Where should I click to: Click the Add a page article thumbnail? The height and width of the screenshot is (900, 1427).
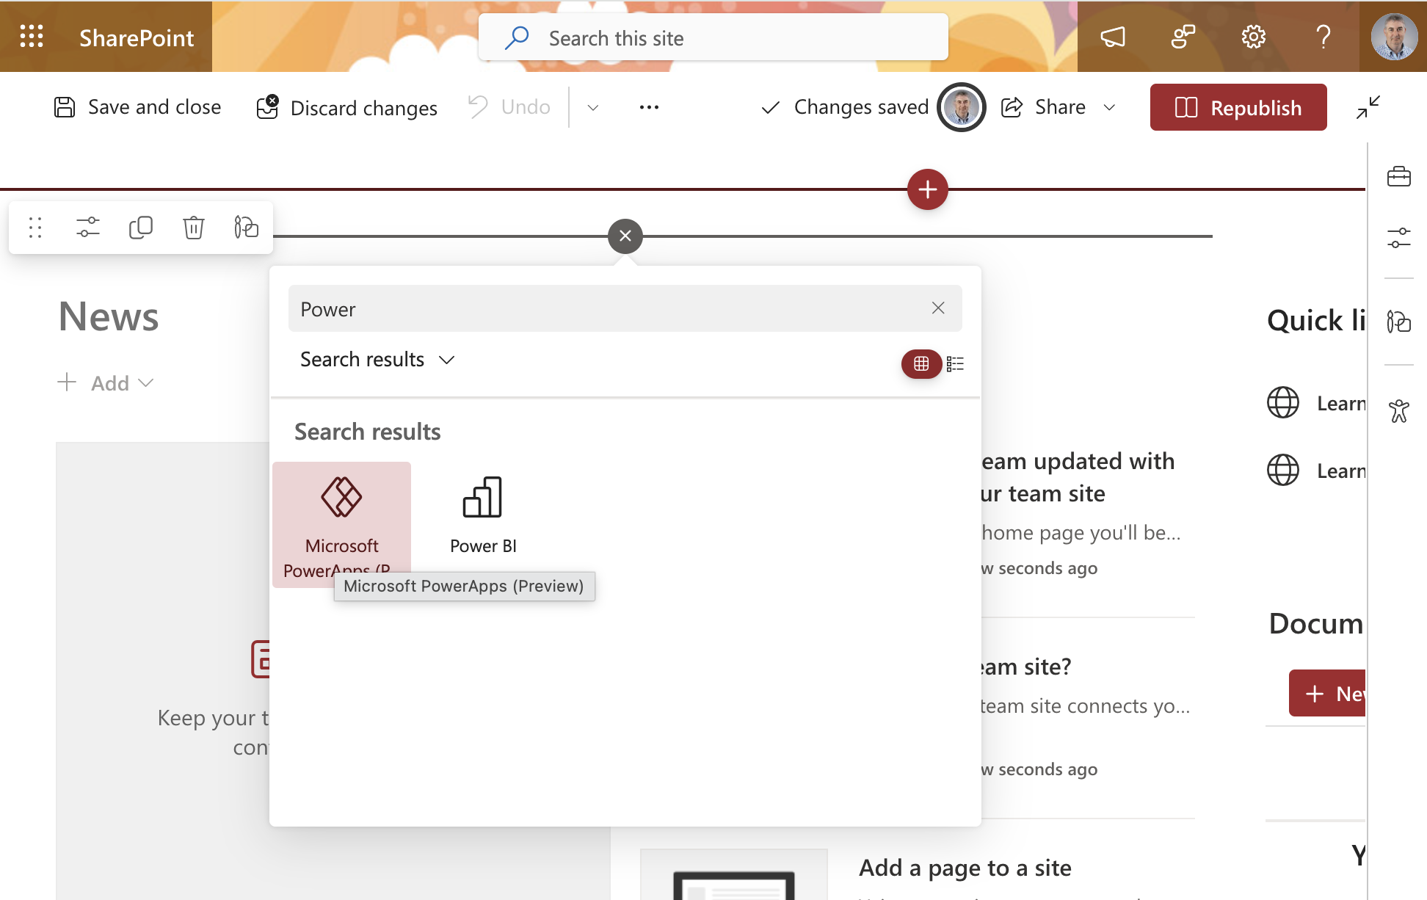click(733, 875)
